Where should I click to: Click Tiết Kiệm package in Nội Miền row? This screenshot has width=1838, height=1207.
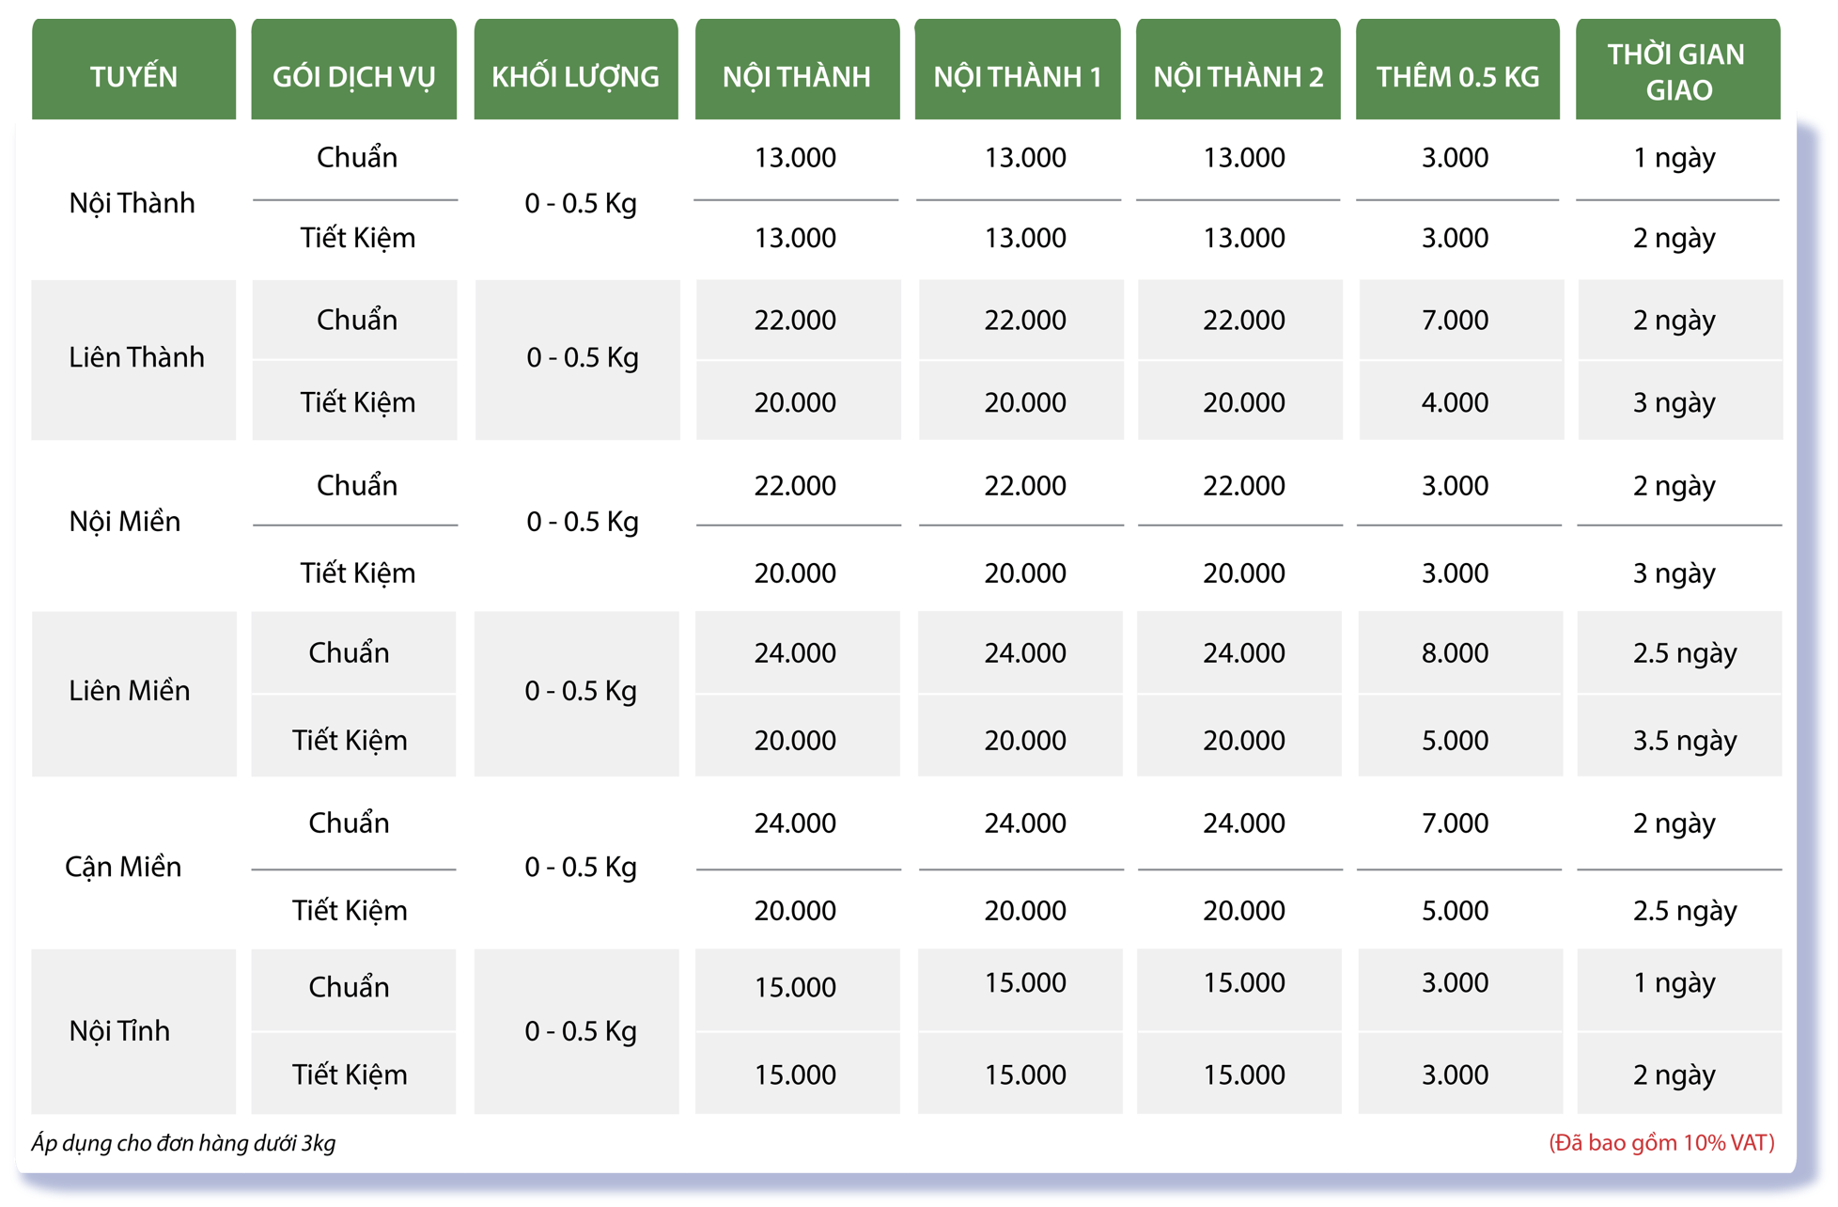358,573
